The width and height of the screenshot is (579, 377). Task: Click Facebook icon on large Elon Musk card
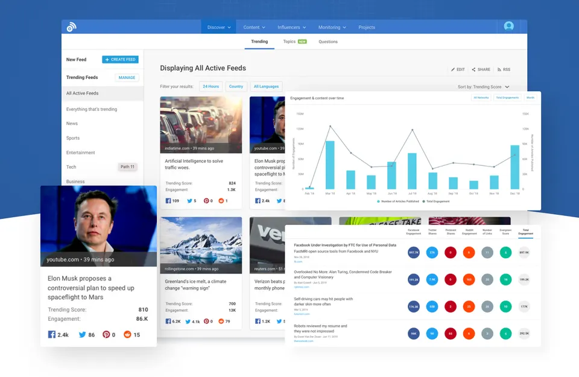tap(52, 335)
